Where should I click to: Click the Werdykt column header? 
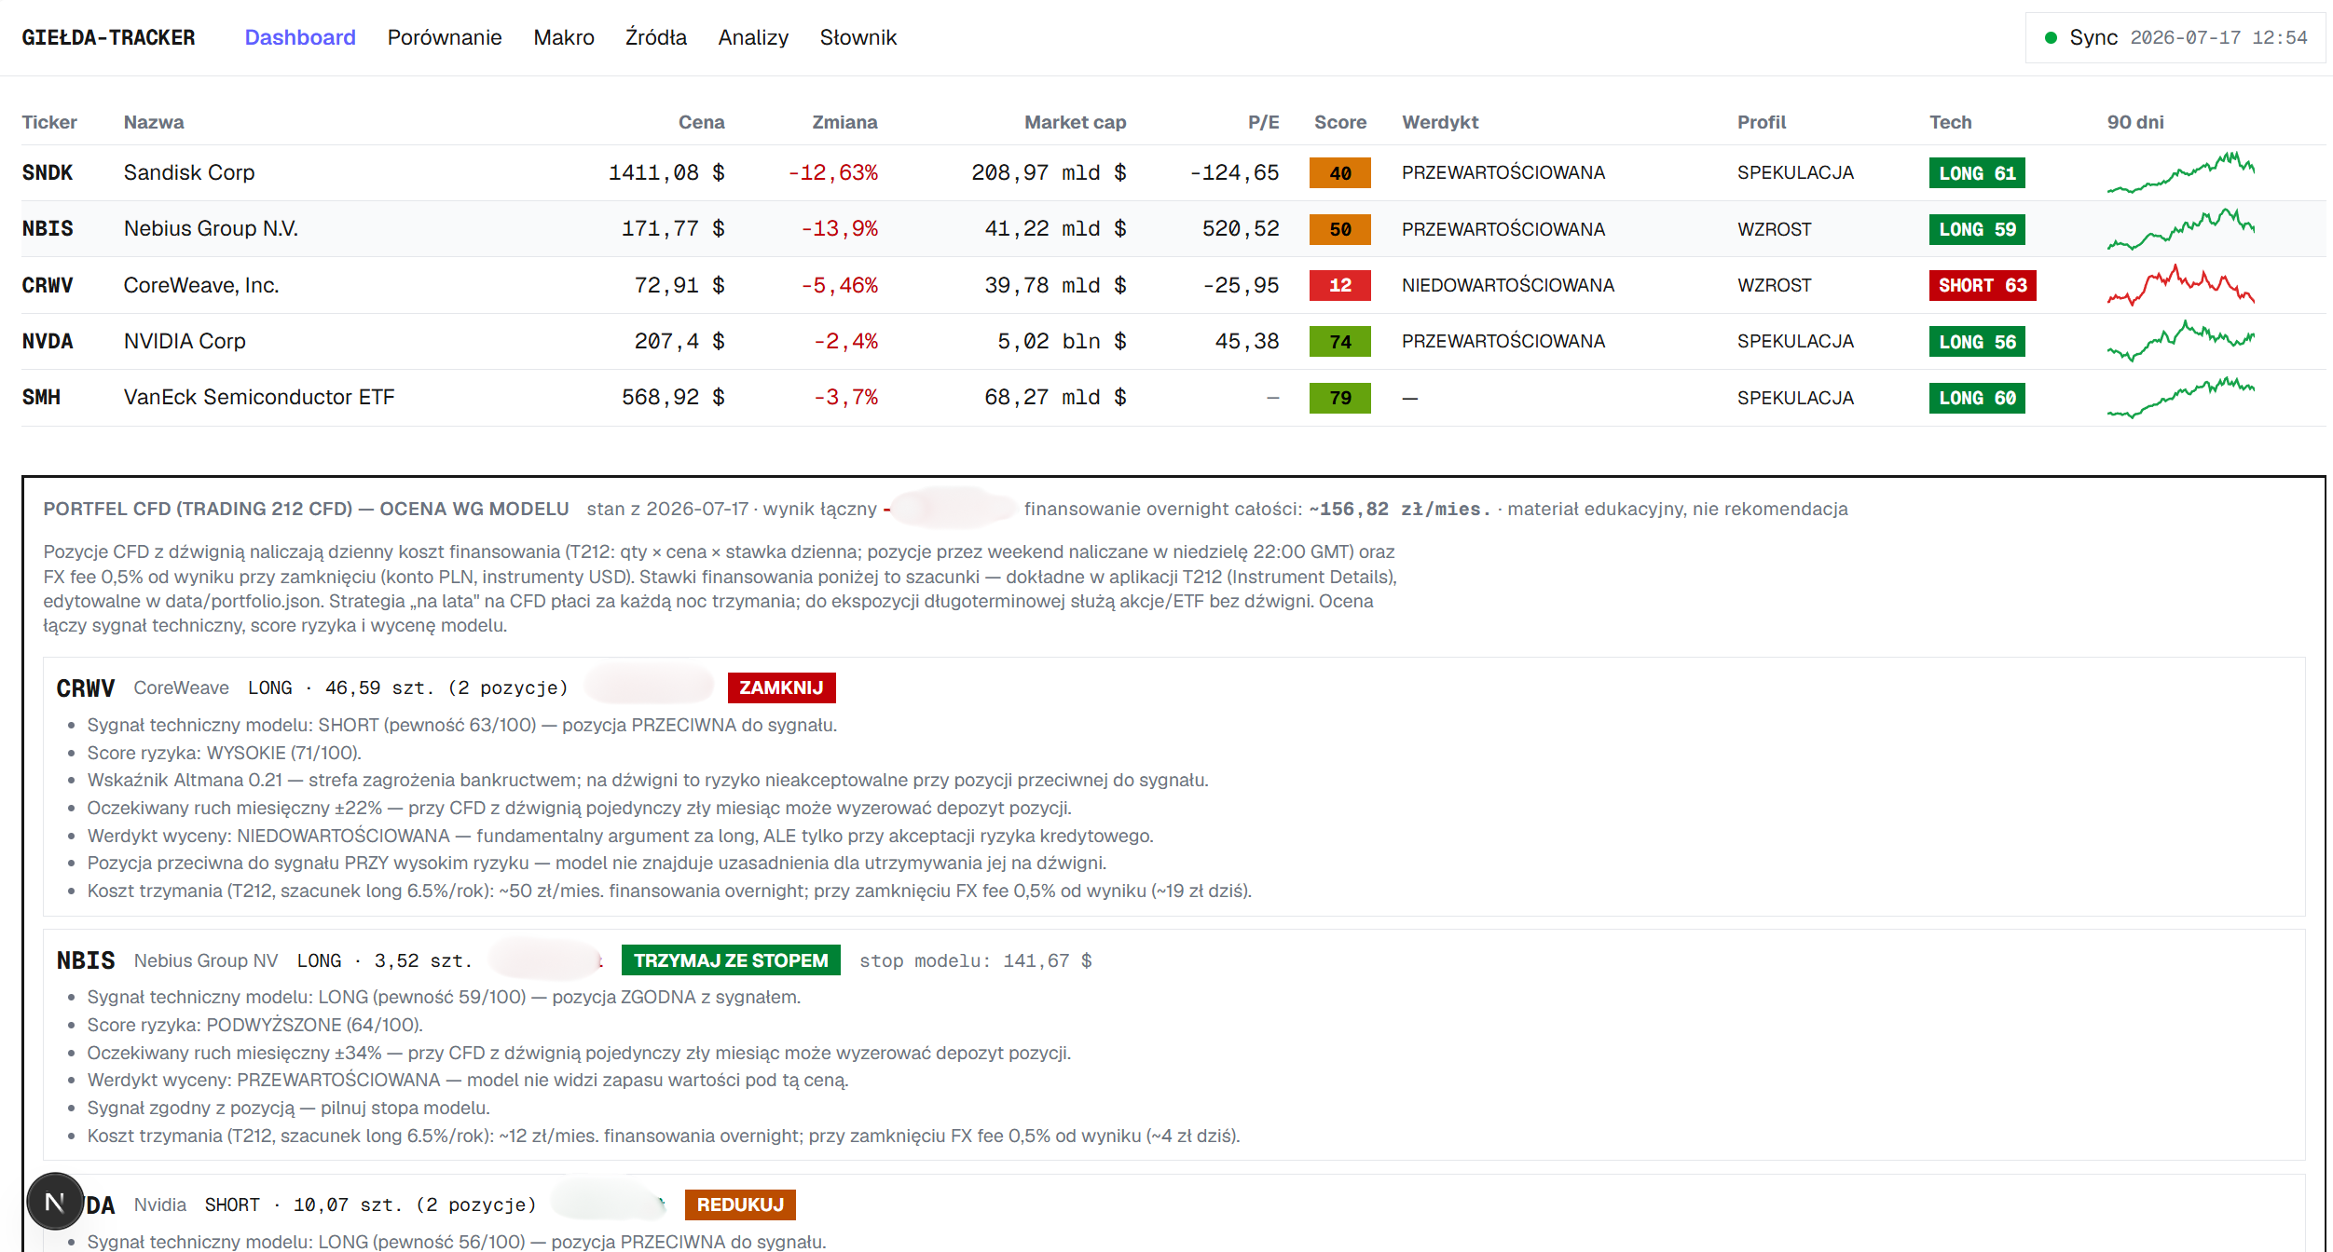coord(1440,122)
